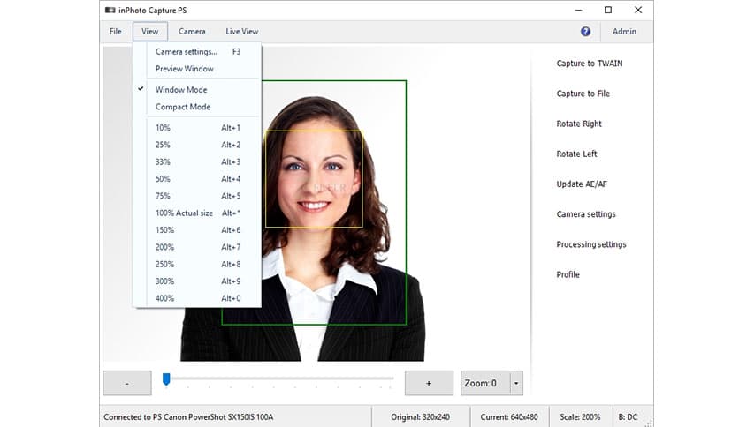Click the inPhoto Capture PS title bar icon
Screen dimensions: 739x427
pos(109,10)
